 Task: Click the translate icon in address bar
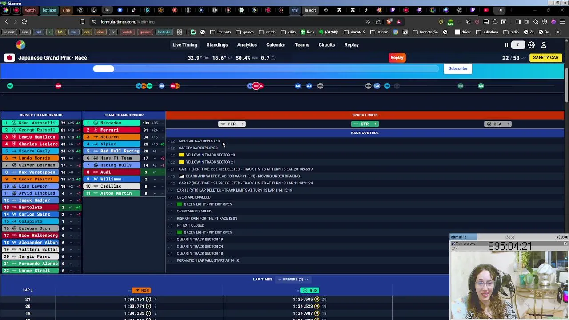point(368,22)
